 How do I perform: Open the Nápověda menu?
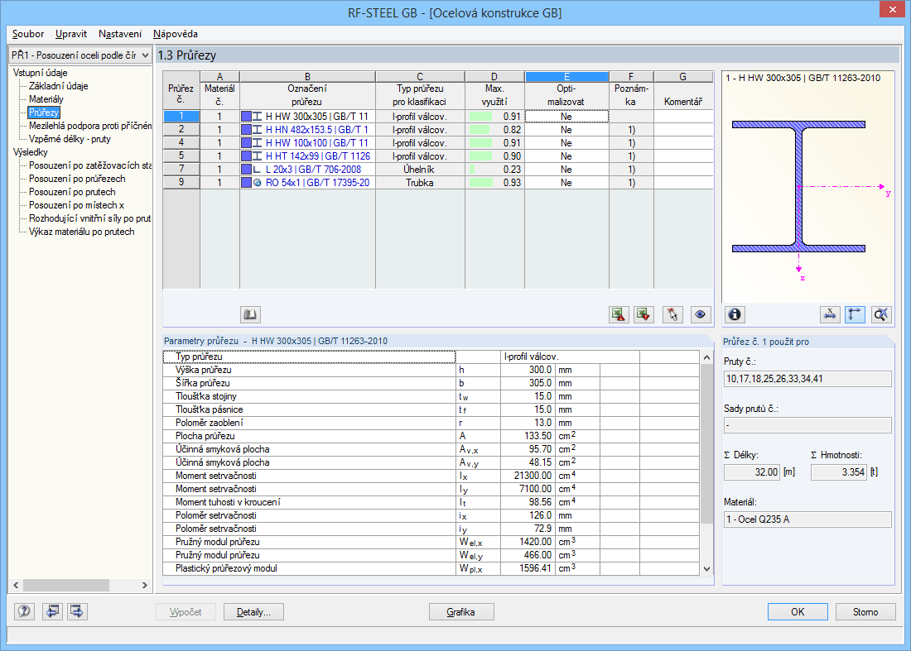tap(176, 34)
